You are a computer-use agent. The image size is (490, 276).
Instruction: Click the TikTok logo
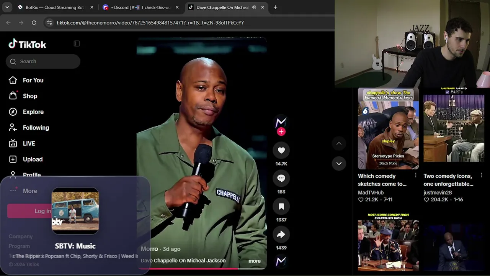click(x=27, y=44)
